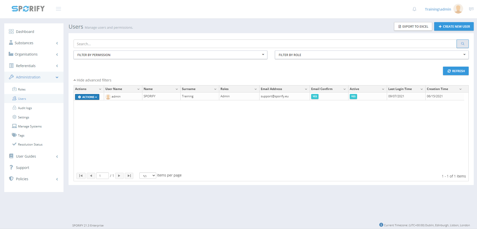This screenshot has height=229, width=477.
Task: Click into the user search field
Action: 265,44
